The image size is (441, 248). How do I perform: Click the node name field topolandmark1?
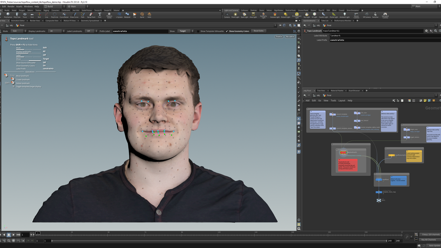373,31
